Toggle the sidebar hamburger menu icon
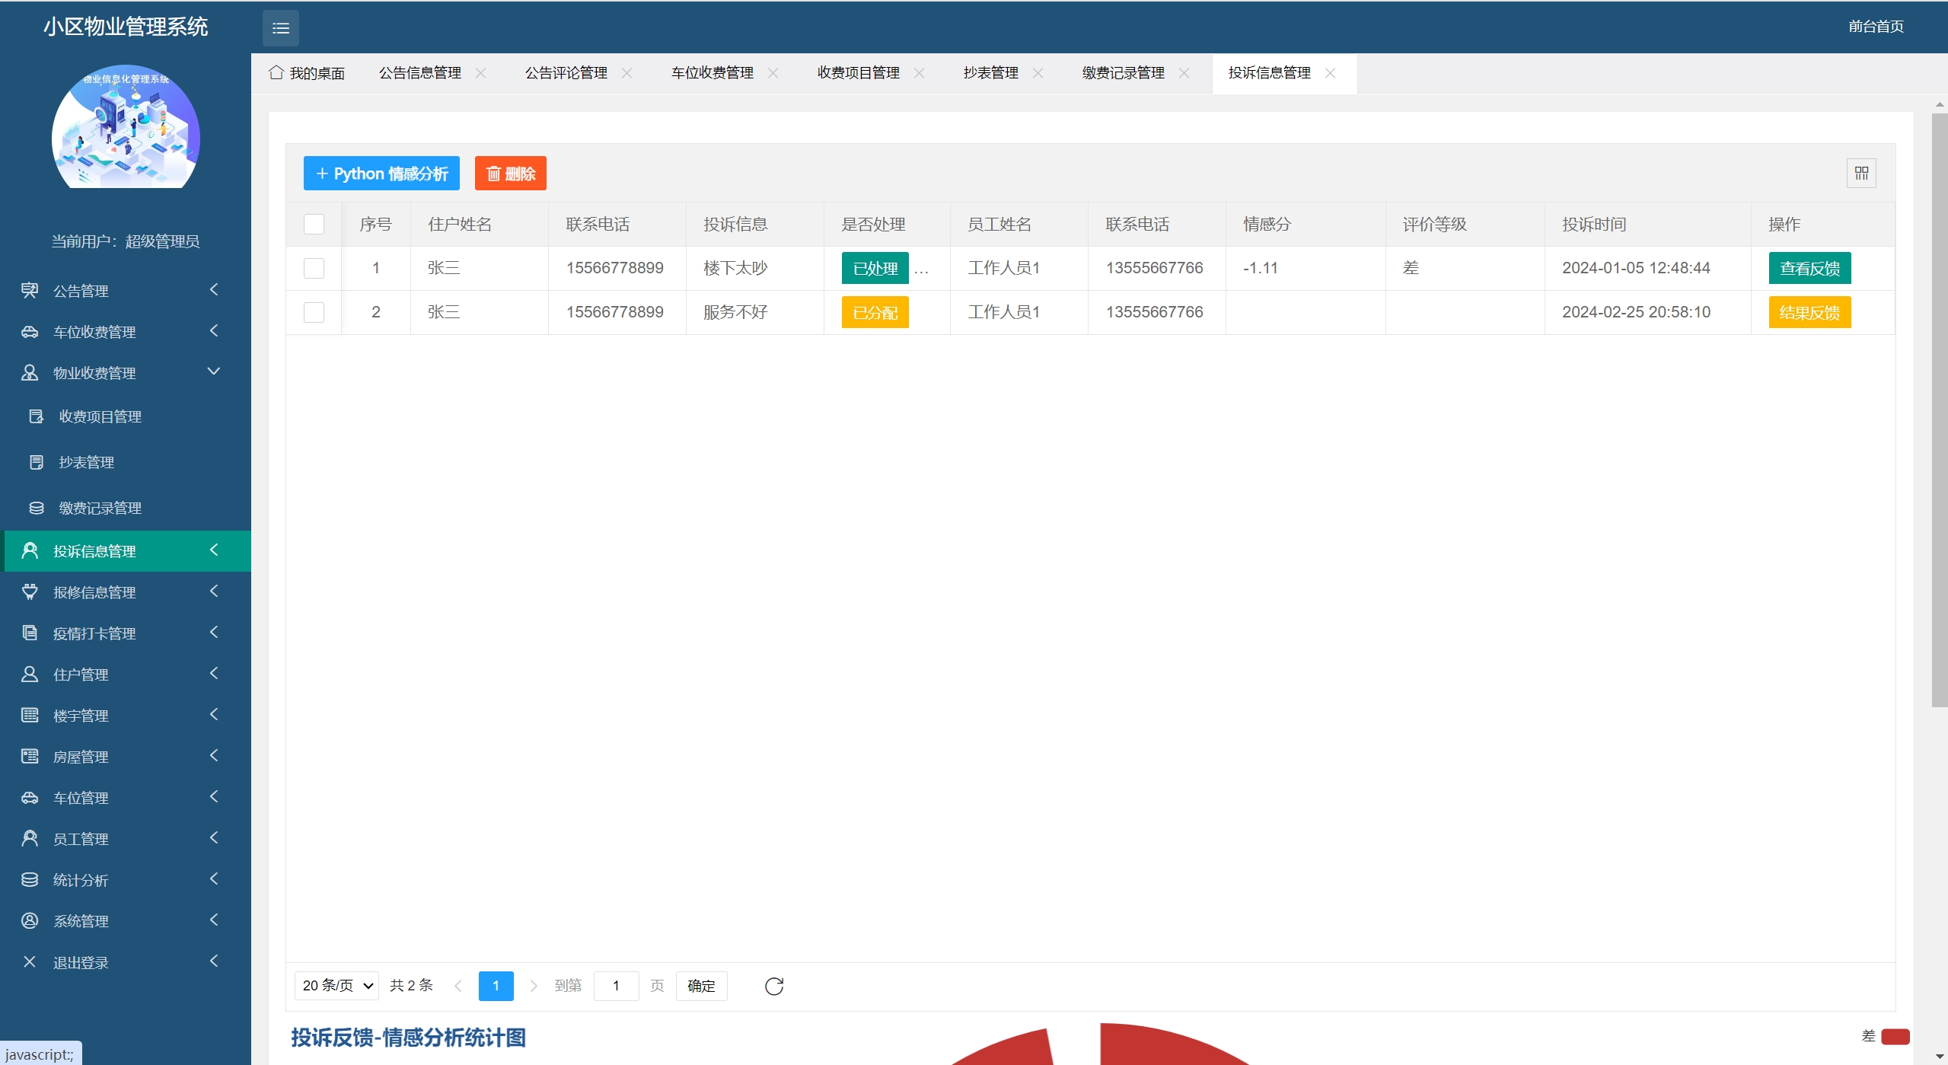This screenshot has height=1065, width=1948. click(280, 28)
